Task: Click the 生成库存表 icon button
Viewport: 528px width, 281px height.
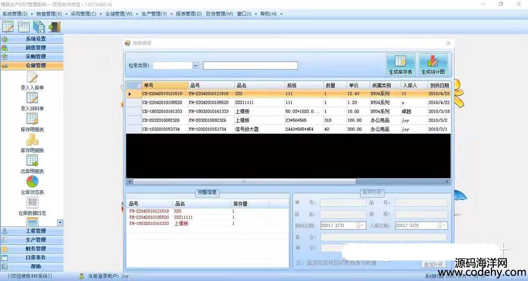Action: point(400,65)
